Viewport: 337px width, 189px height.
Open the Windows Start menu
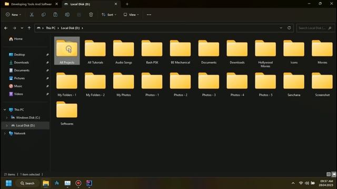tap(9, 183)
